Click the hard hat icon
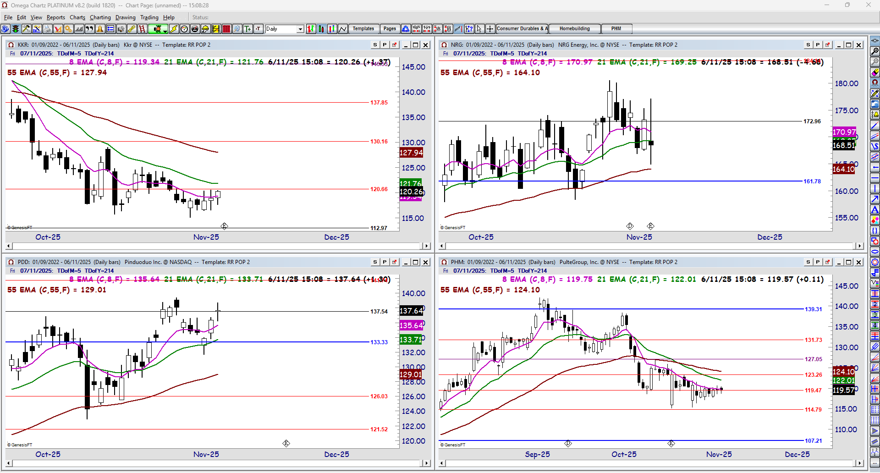Screen dimensions: 880x473 (205, 29)
